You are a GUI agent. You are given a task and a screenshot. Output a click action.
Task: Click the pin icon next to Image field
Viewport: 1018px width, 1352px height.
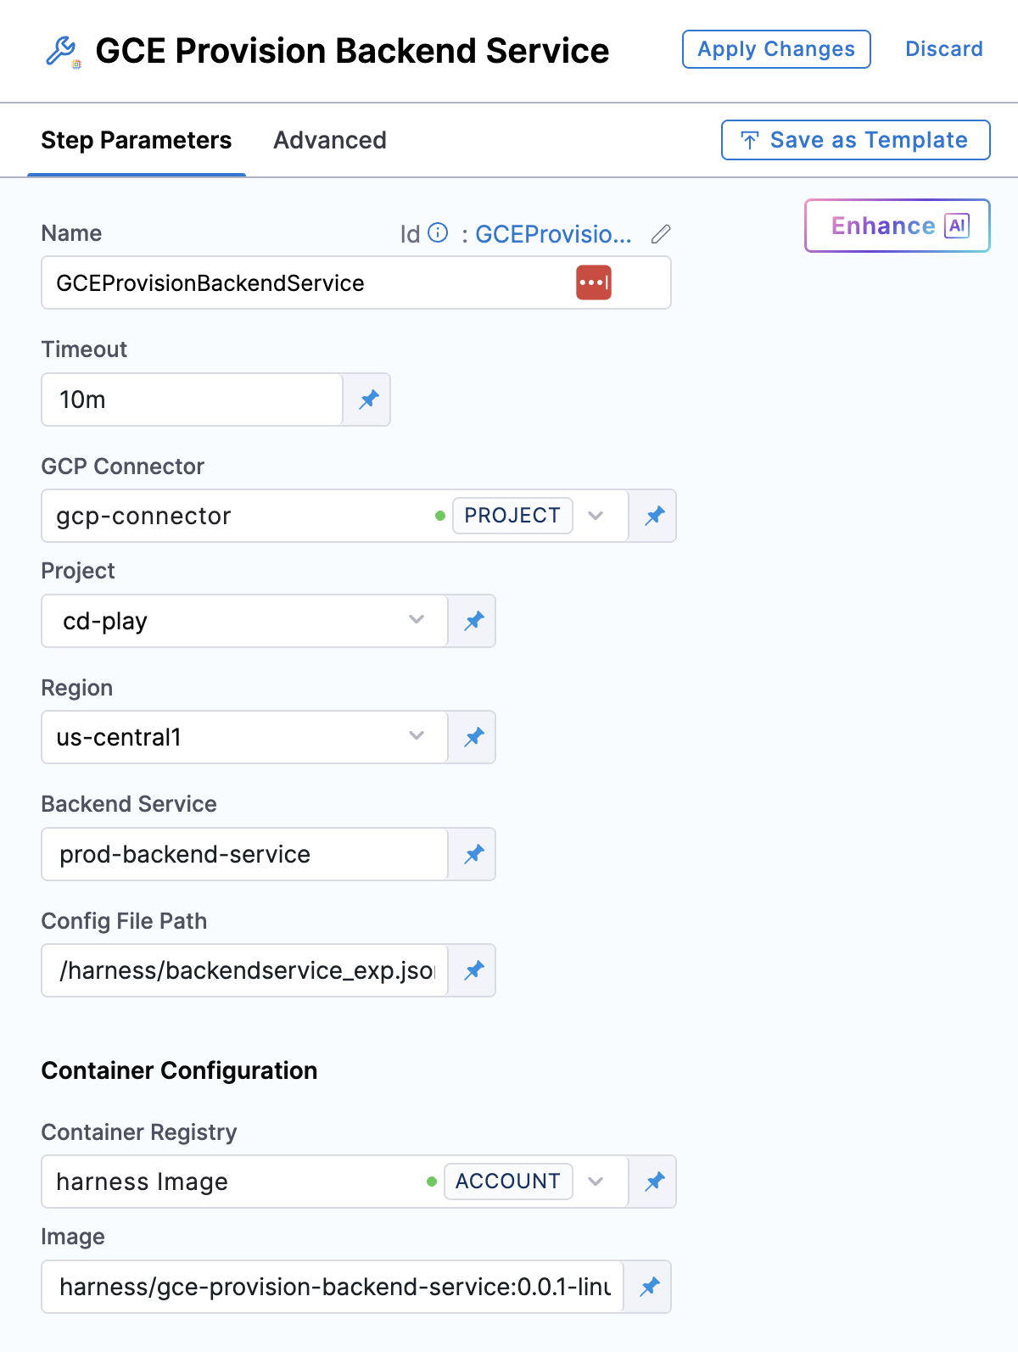tap(649, 1287)
